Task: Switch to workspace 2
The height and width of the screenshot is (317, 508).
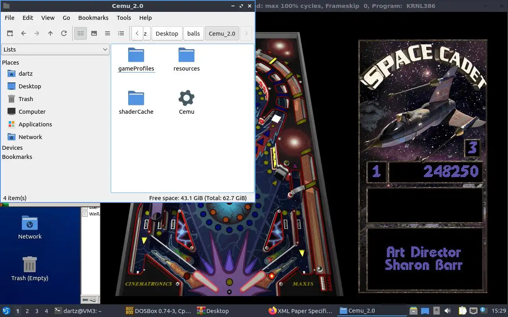Action: pyautogui.click(x=27, y=311)
